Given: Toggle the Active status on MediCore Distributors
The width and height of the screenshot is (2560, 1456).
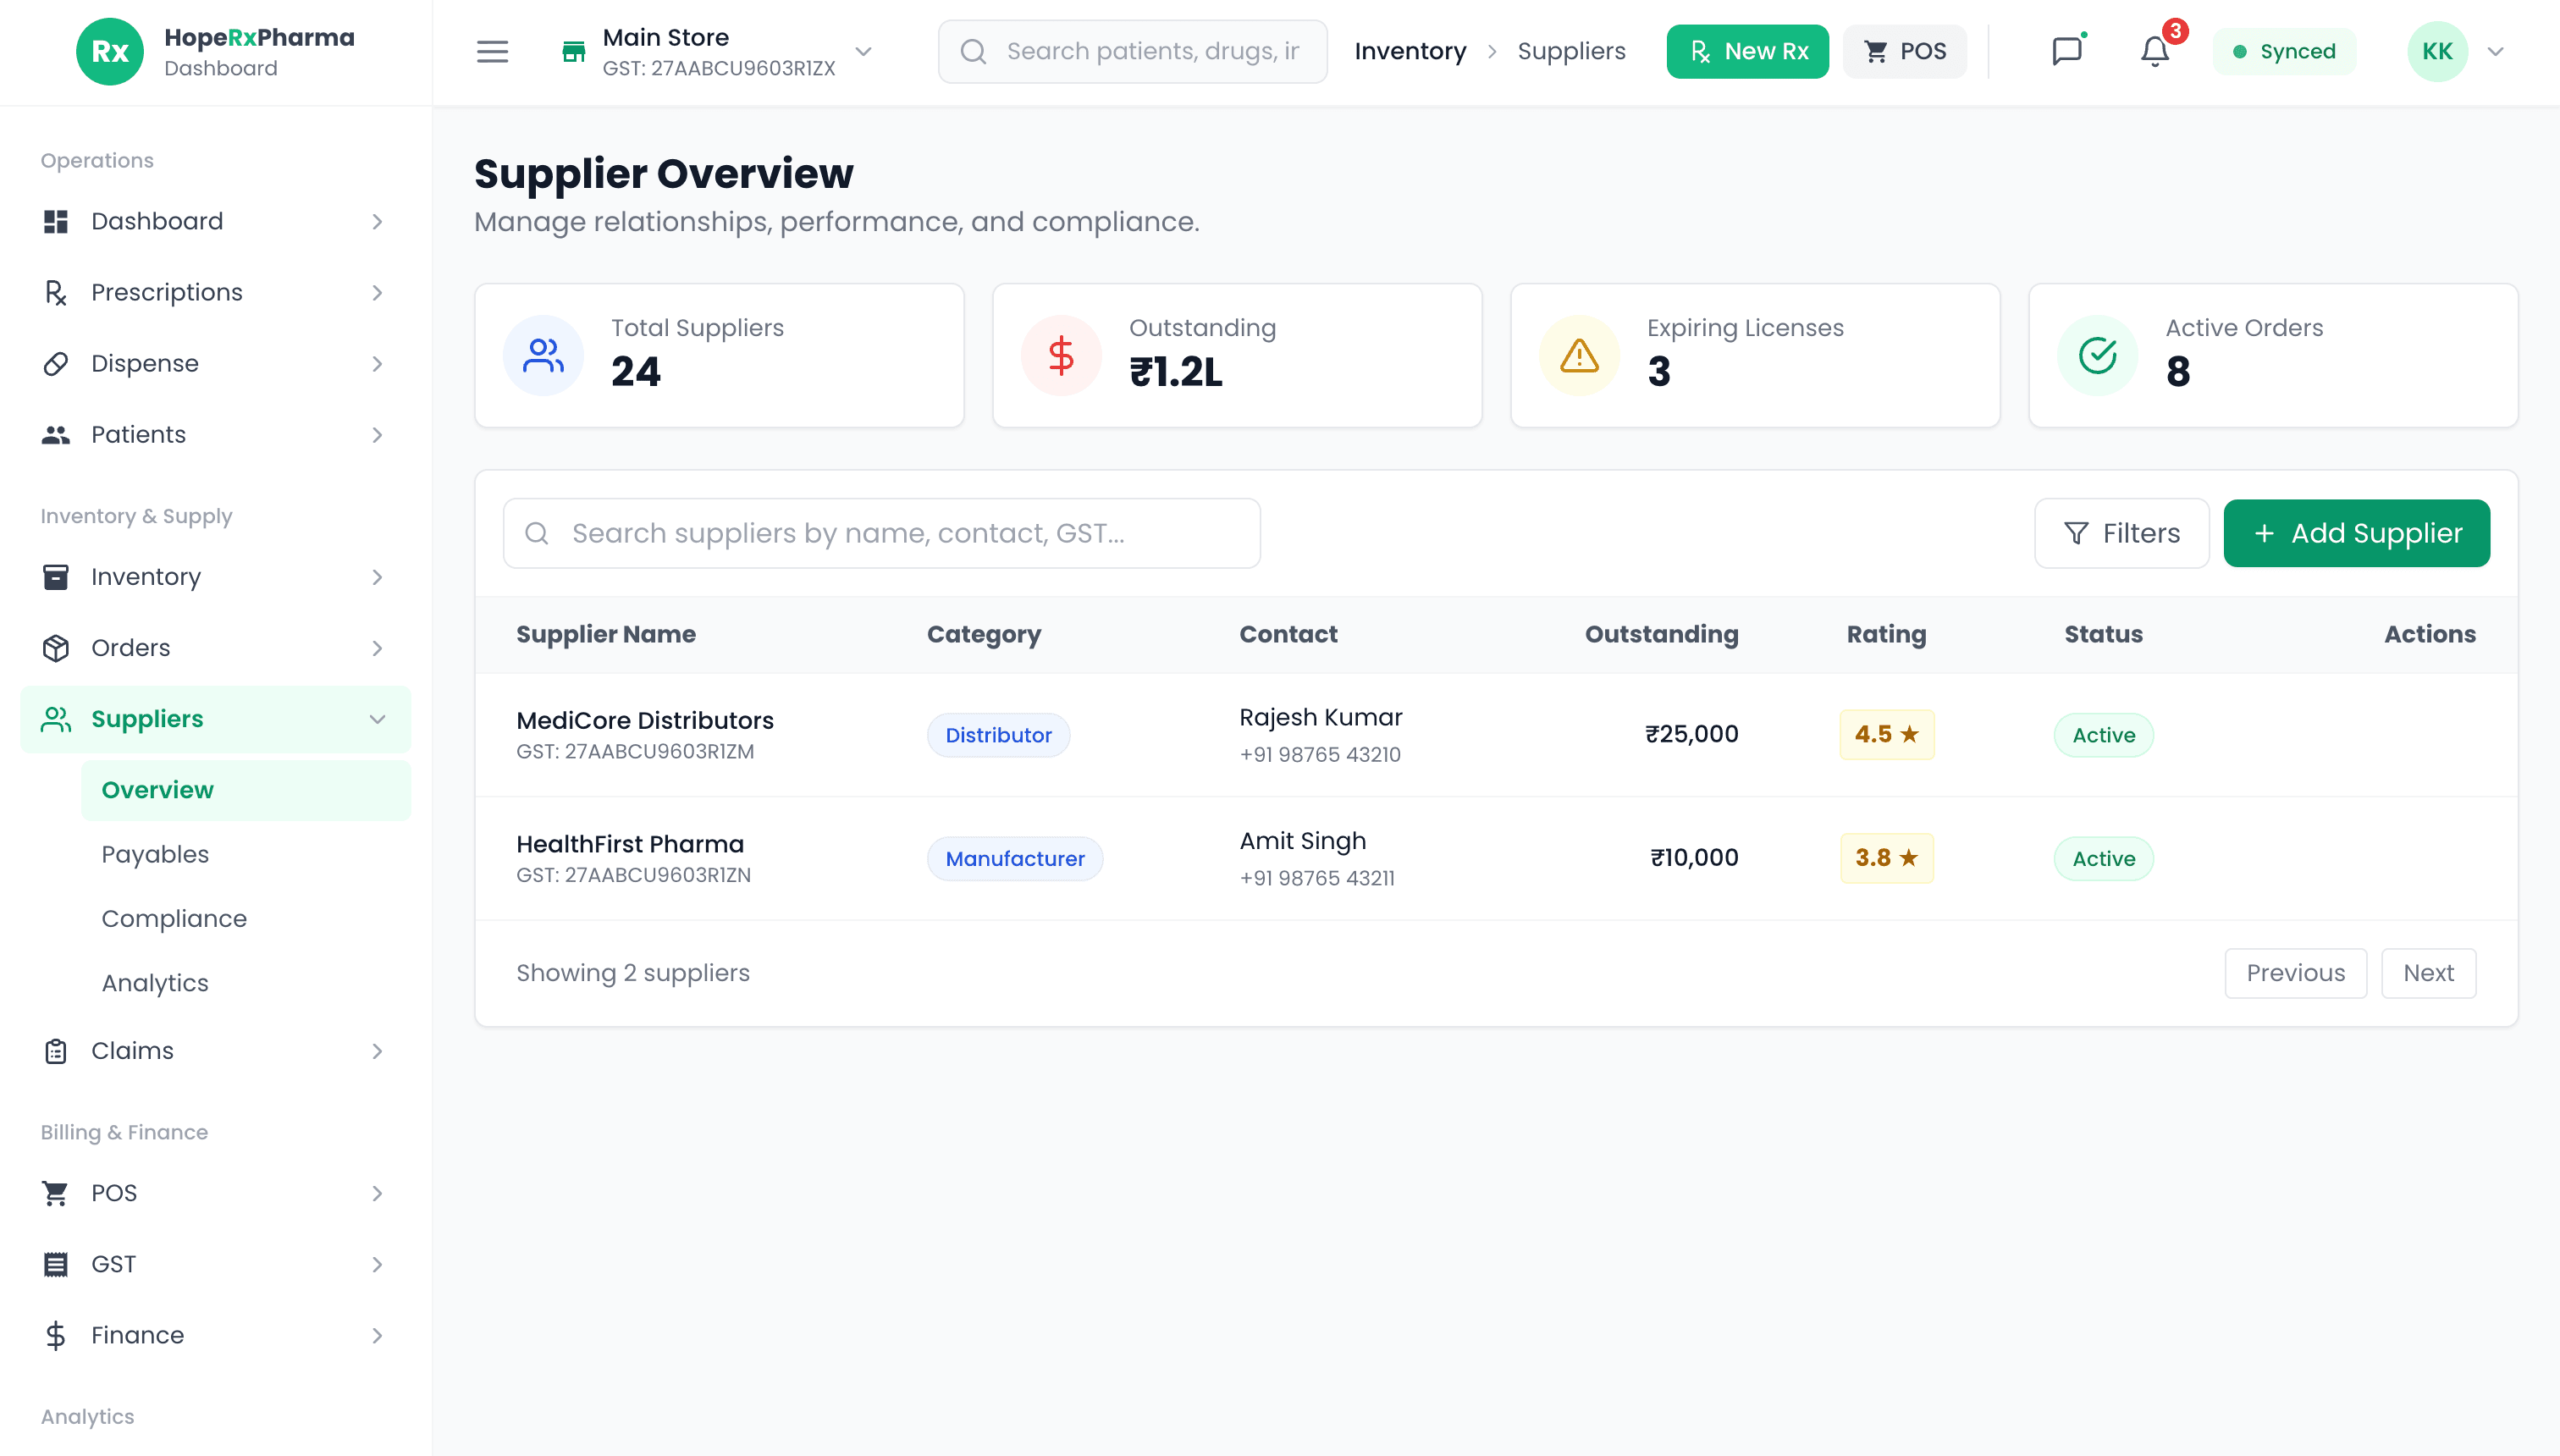Looking at the screenshot, I should point(2103,734).
